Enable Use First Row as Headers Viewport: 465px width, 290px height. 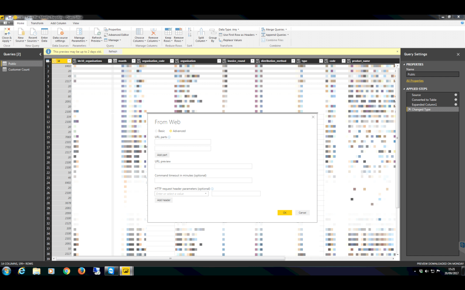239,35
